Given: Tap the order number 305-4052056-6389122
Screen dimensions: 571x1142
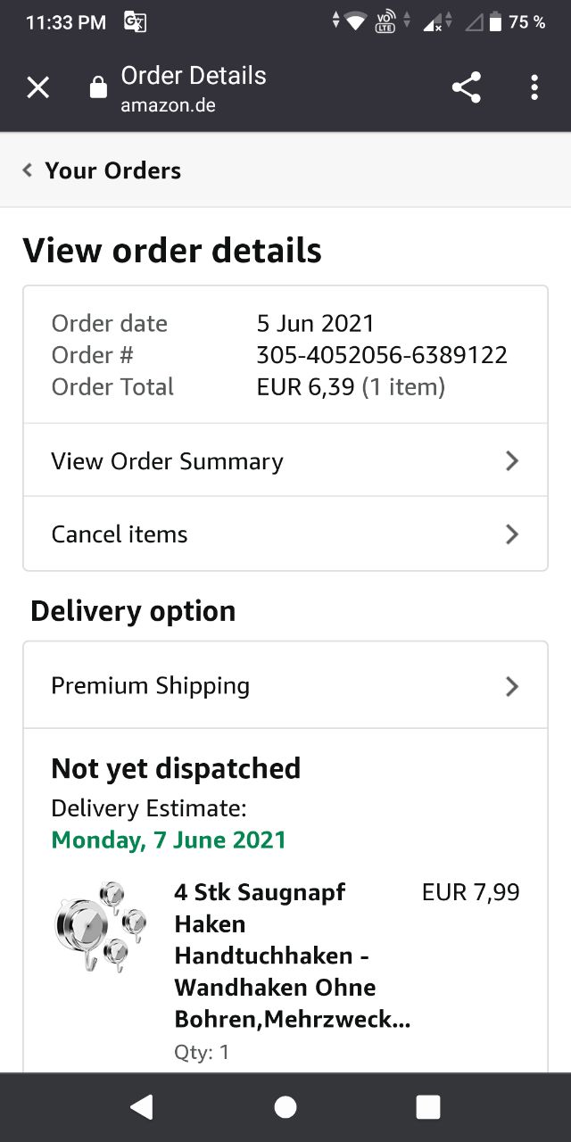Looking at the screenshot, I should [x=382, y=355].
